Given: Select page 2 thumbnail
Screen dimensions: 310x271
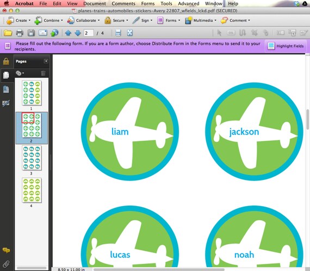Looking at the screenshot, I should click(32, 125).
